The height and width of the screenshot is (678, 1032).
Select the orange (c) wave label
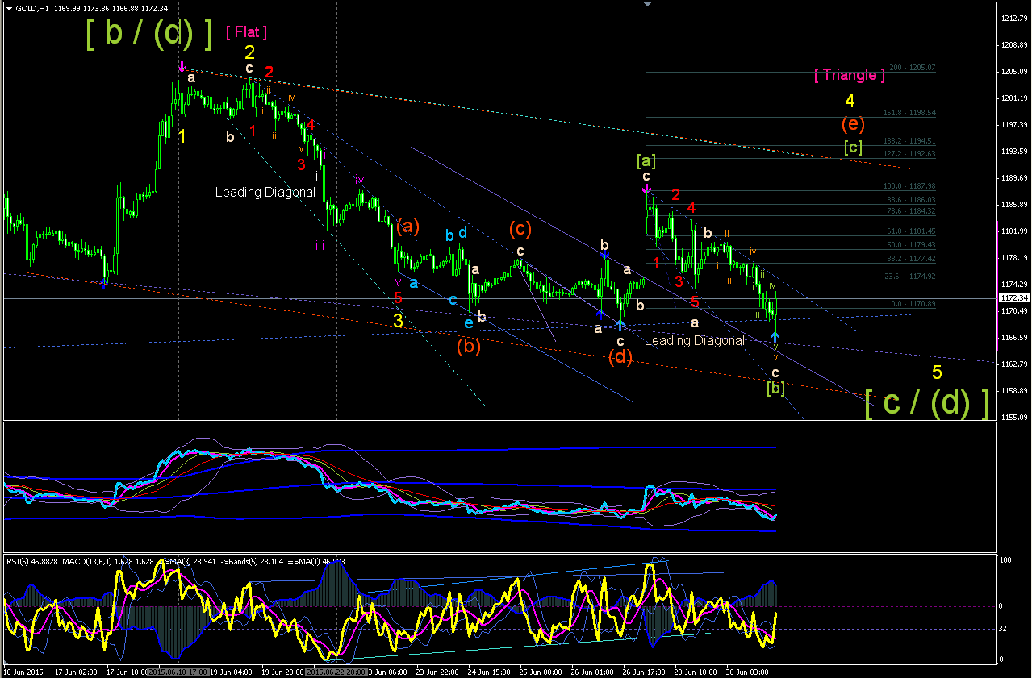click(x=520, y=229)
